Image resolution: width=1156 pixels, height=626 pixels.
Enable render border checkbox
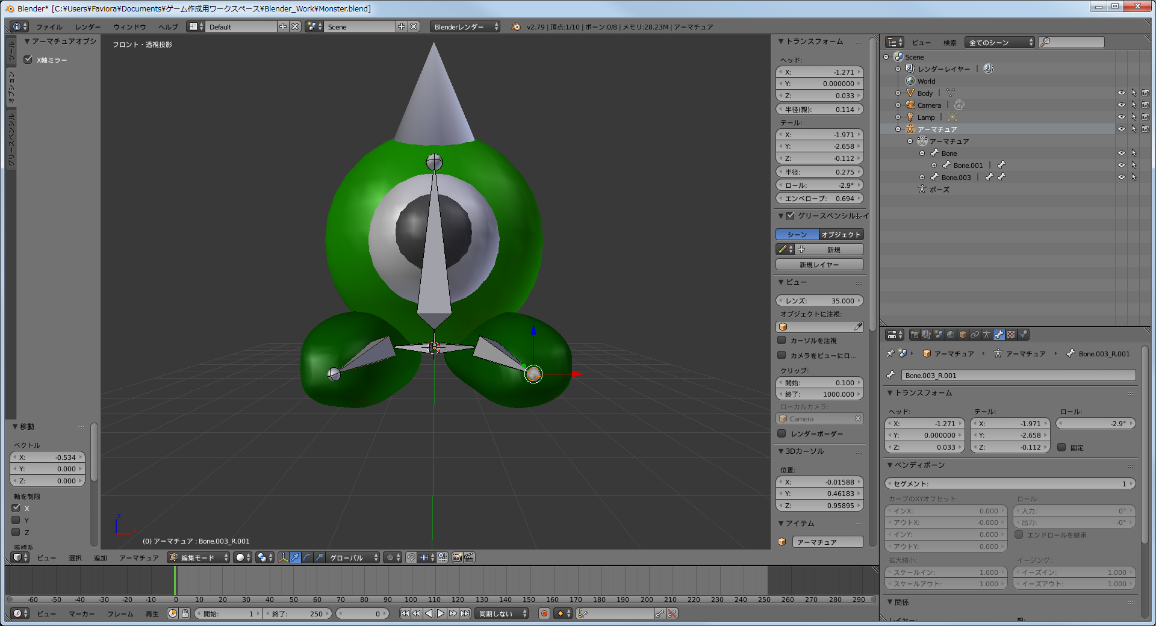coord(782,433)
